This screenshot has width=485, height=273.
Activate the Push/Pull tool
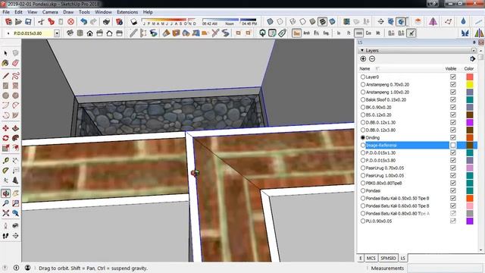click(x=15, y=128)
